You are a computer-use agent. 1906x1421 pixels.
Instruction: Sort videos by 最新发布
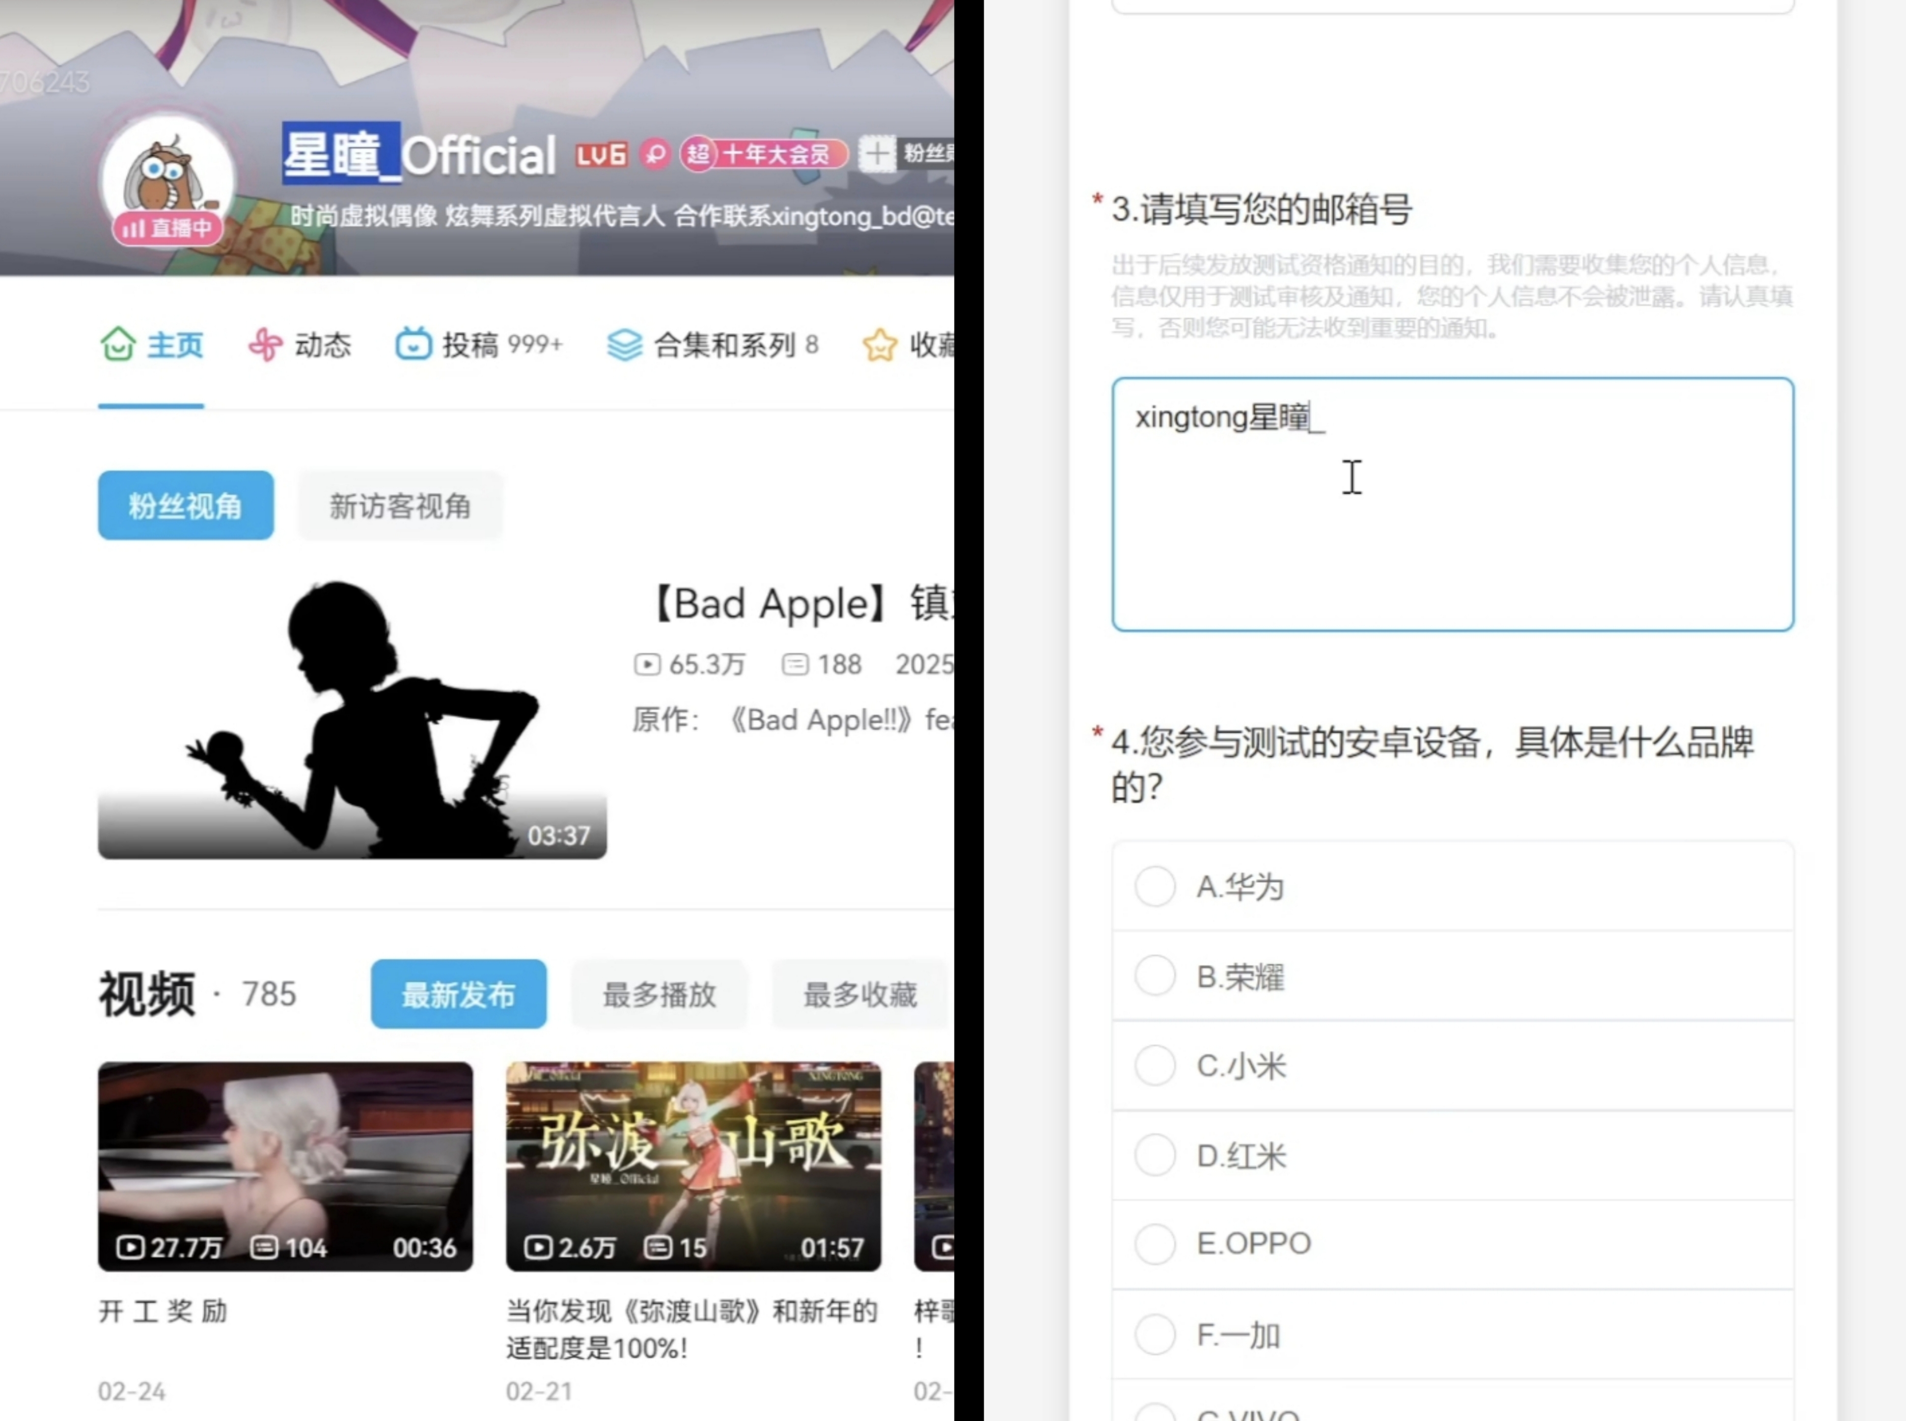(x=458, y=994)
